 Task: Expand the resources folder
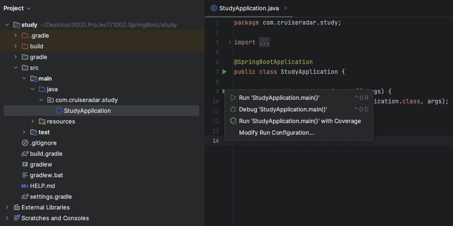32,121
